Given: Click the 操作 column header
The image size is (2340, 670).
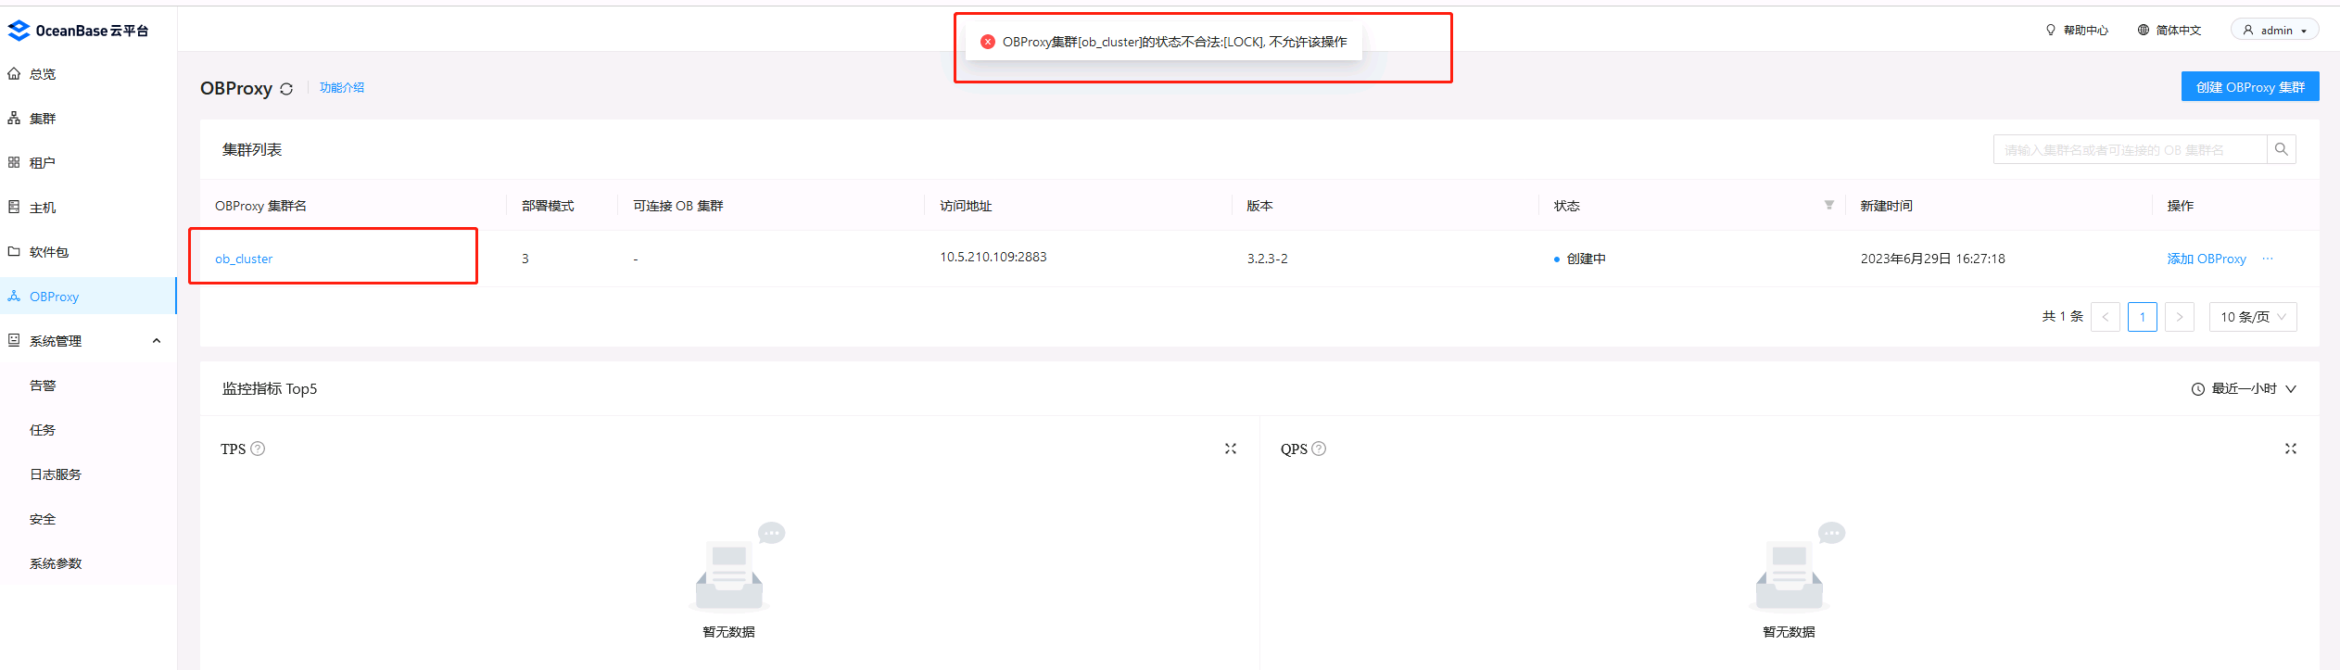Looking at the screenshot, I should point(2180,206).
